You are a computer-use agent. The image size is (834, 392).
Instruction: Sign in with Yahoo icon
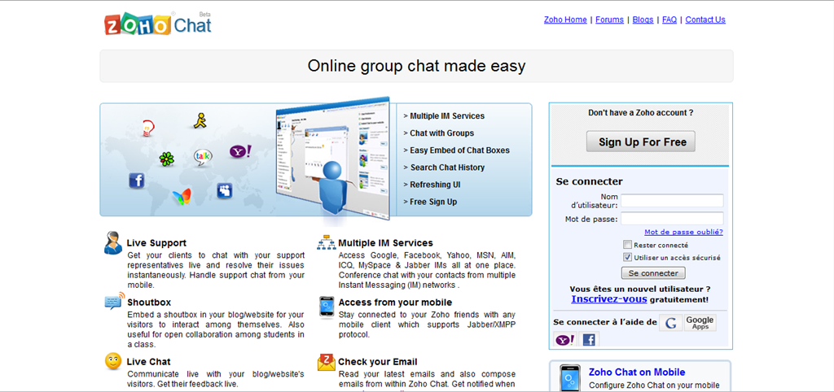tap(565, 340)
